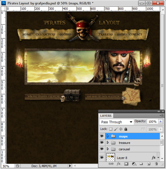The image size is (166, 169).
Task: Click CHARACTERS on the canvas parchment menu
Action: (x=45, y=35)
